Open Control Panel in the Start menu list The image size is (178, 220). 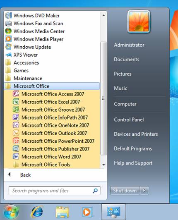point(129,120)
